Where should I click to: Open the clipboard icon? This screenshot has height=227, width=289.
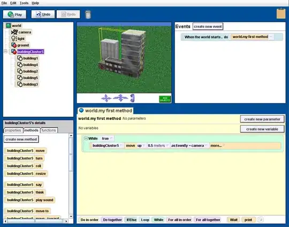click(x=281, y=13)
